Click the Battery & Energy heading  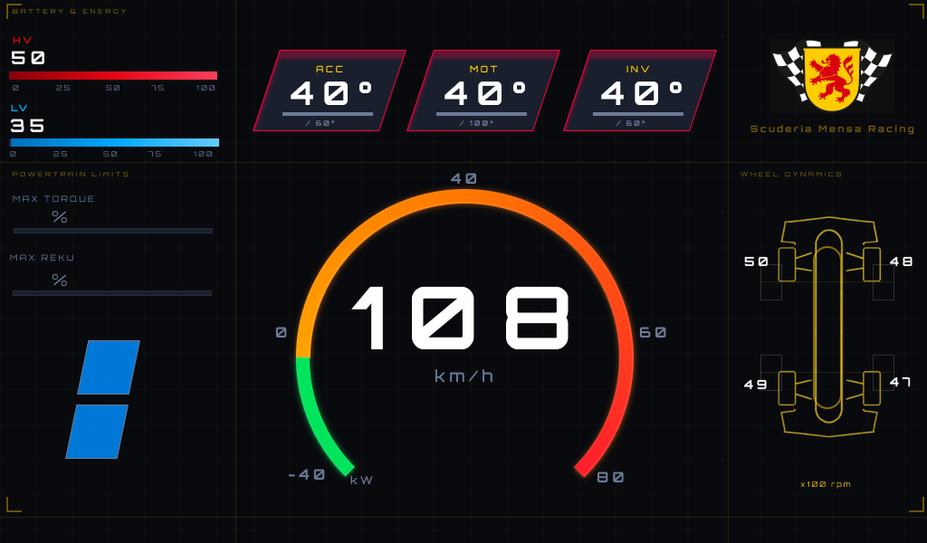(69, 11)
